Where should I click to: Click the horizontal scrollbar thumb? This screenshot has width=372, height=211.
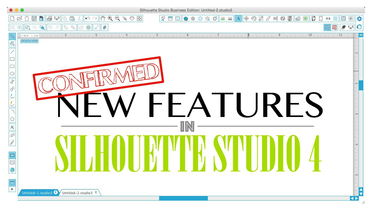183,198
